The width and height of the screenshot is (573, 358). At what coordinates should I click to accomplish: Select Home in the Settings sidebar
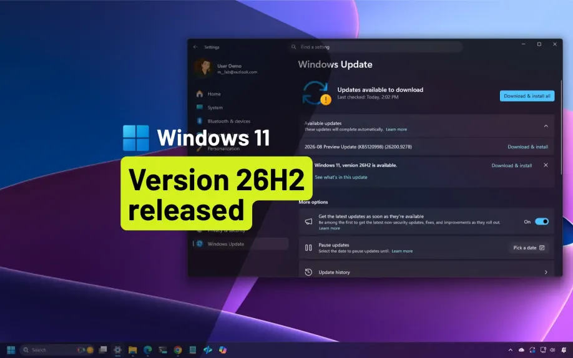coord(241,94)
